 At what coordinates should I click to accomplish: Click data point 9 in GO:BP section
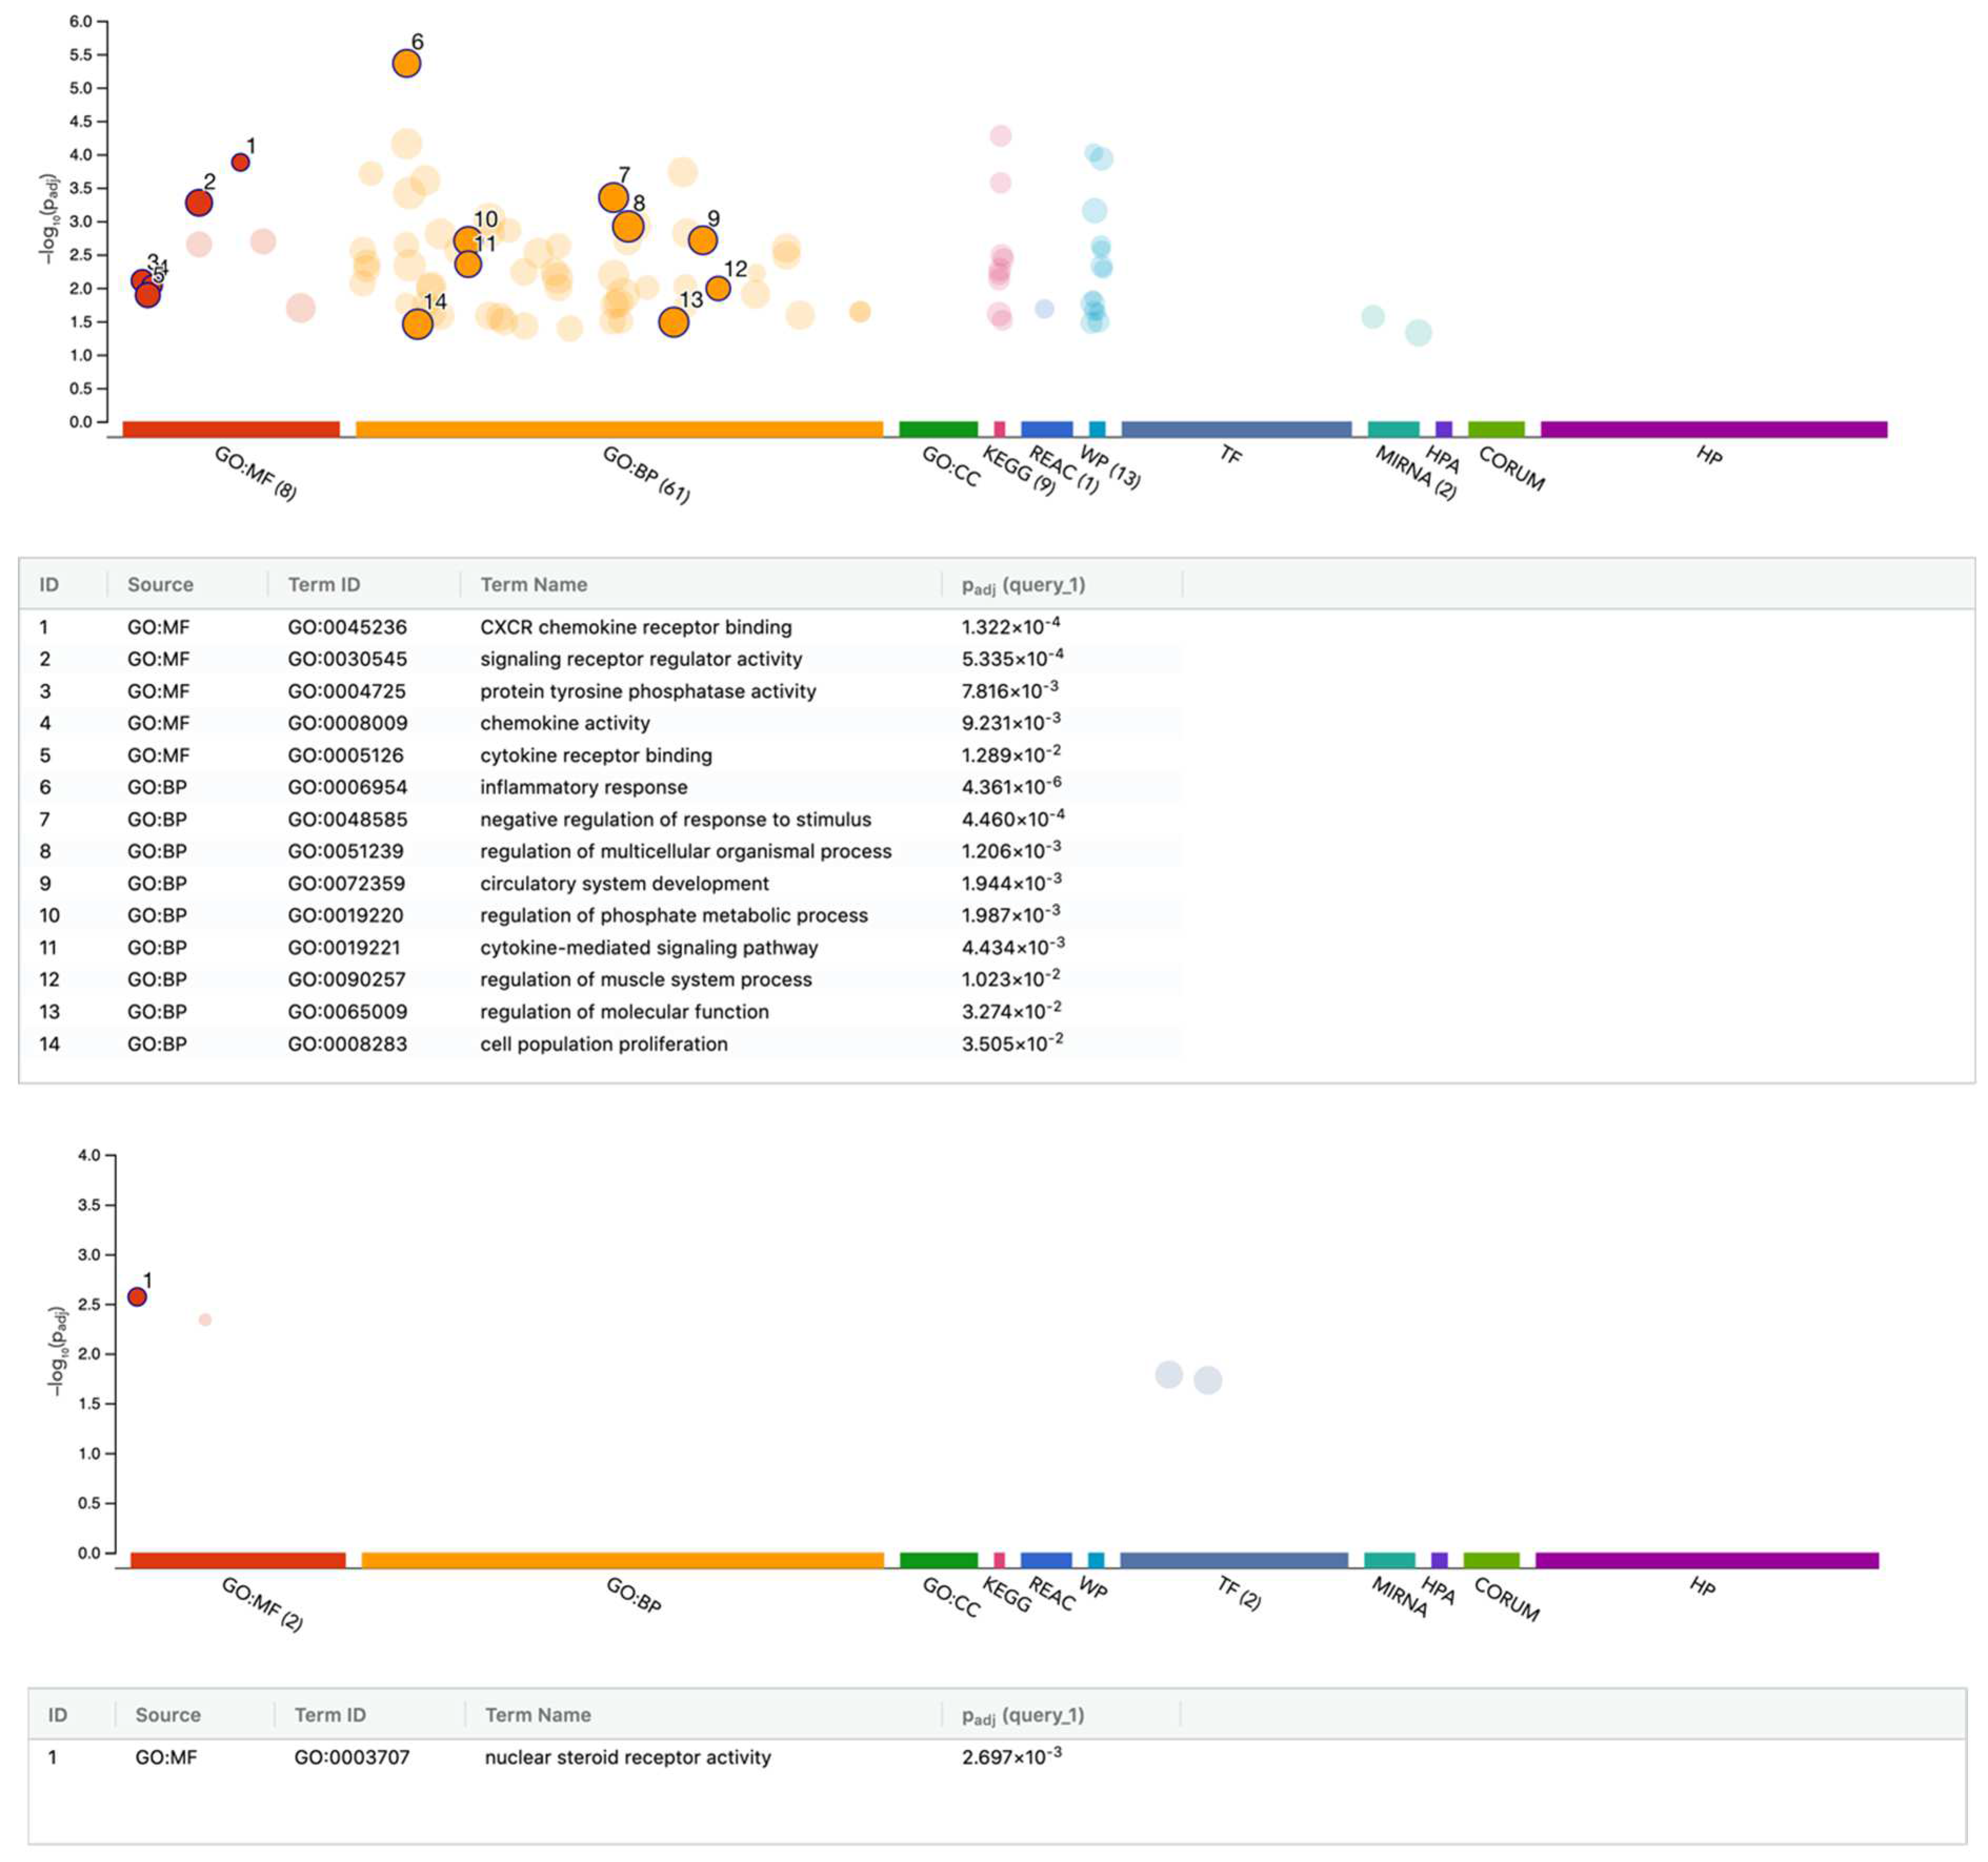pos(703,240)
